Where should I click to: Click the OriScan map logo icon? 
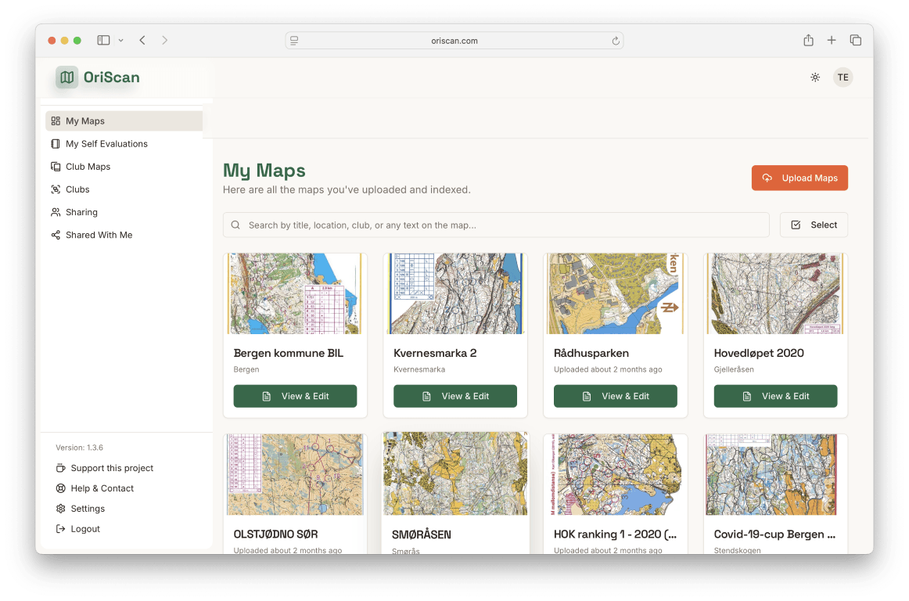tap(66, 77)
